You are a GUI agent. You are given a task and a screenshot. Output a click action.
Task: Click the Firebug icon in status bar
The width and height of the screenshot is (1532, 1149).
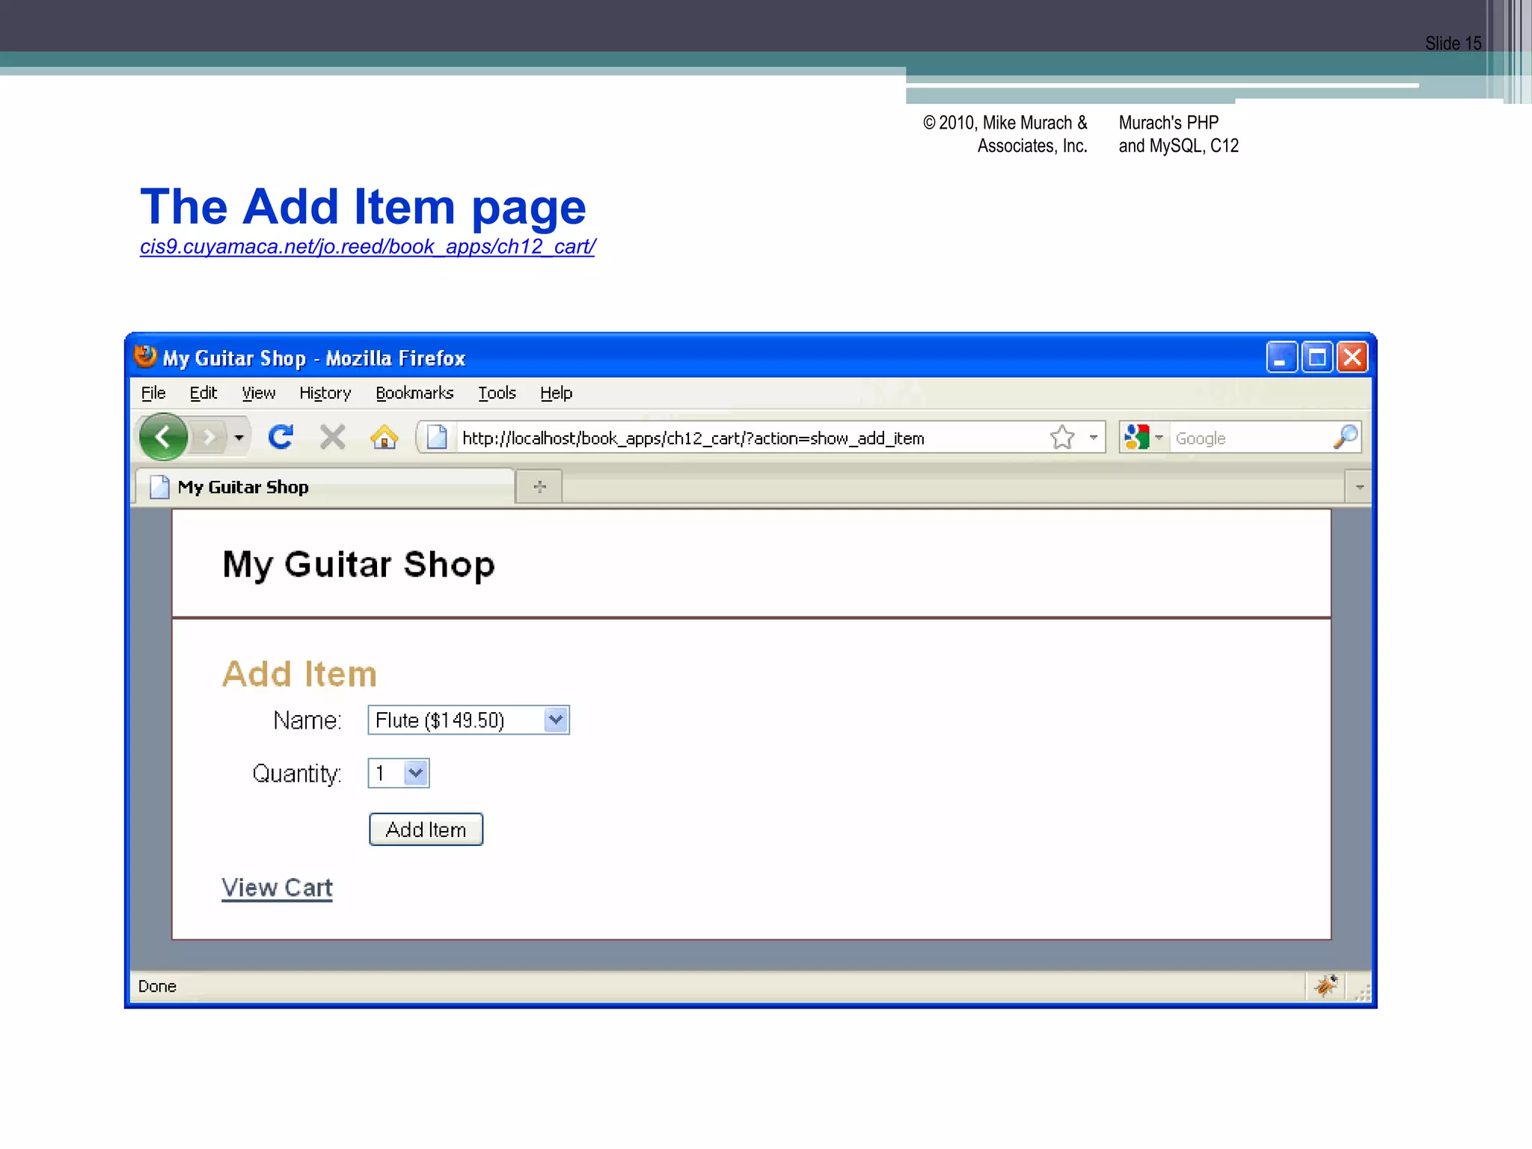pyautogui.click(x=1326, y=986)
